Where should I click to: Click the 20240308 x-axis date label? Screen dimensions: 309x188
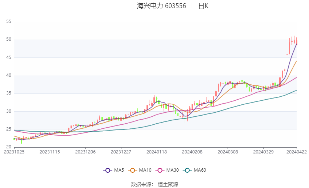pos(228,152)
